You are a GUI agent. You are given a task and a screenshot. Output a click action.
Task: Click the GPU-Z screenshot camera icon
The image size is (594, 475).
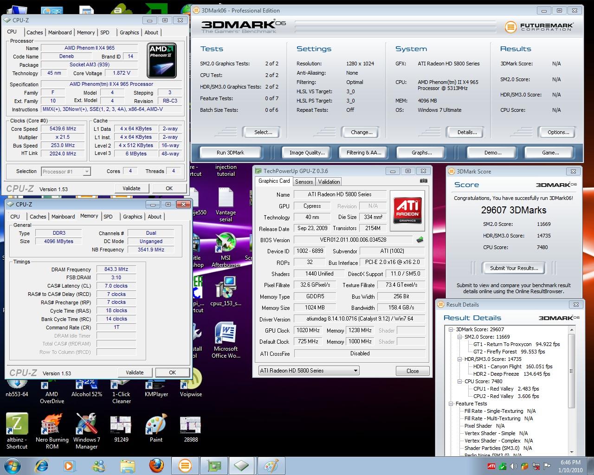(x=423, y=181)
